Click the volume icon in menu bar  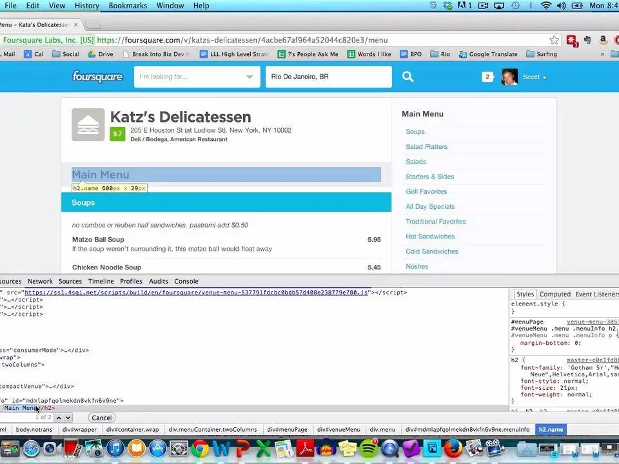(x=561, y=6)
